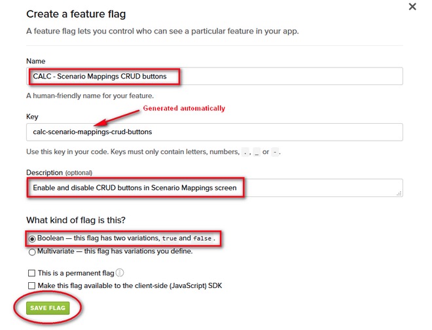Click the 'Create a feature flag' heading
This screenshot has height=330, width=432.
point(76,14)
